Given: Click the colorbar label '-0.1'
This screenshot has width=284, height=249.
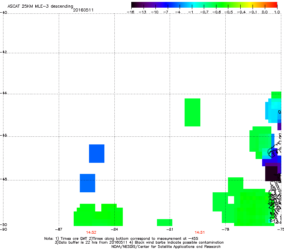Looking at the screenshot, I should [253, 12].
